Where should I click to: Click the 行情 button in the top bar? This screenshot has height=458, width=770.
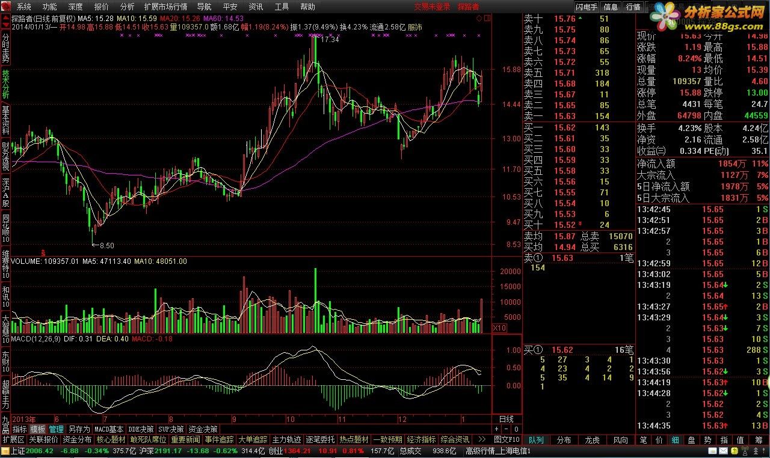(x=633, y=7)
